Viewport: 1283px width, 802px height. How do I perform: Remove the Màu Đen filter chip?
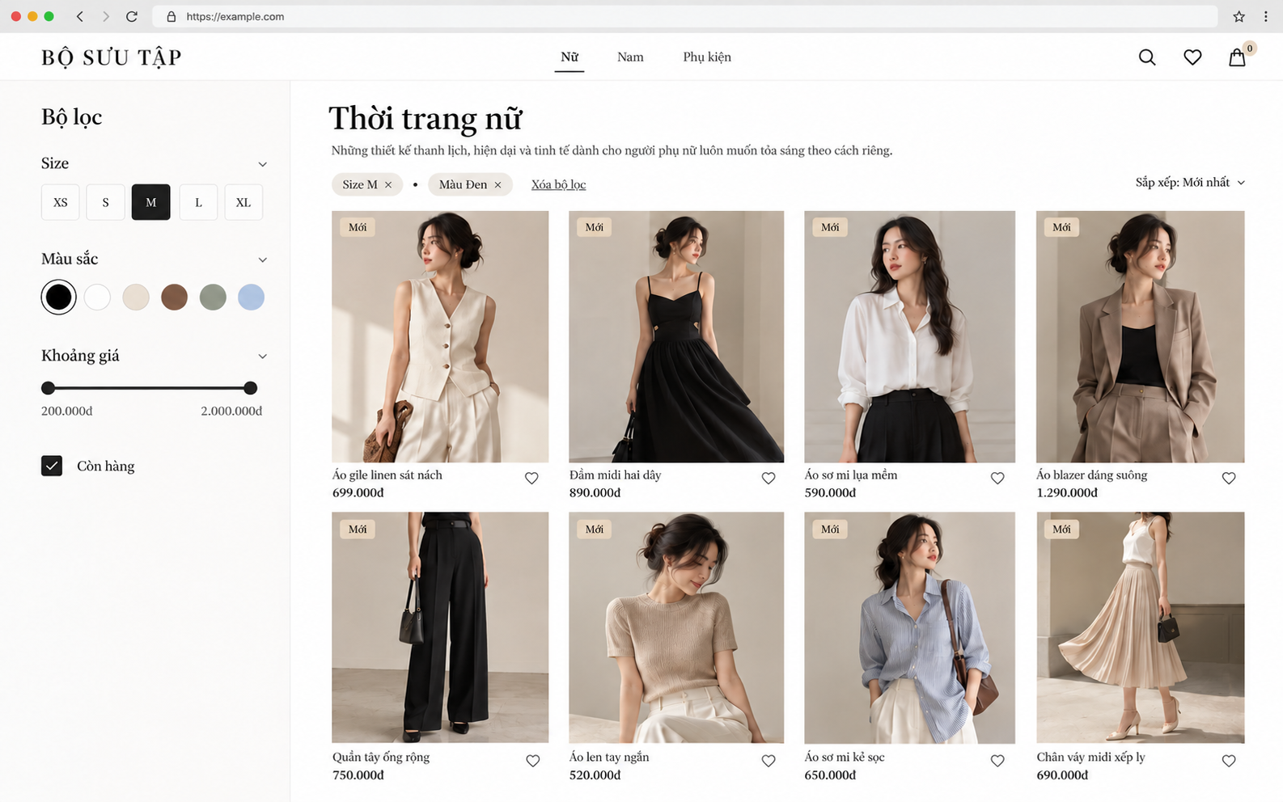[x=498, y=185]
